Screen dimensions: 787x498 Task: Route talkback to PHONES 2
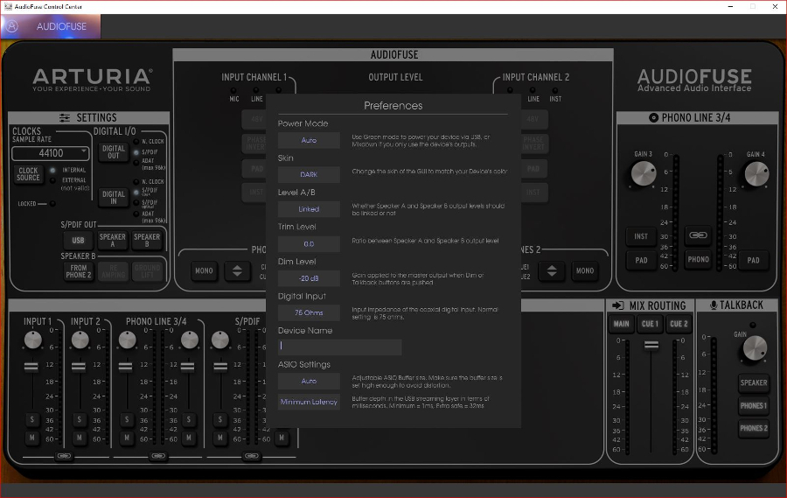[754, 428]
